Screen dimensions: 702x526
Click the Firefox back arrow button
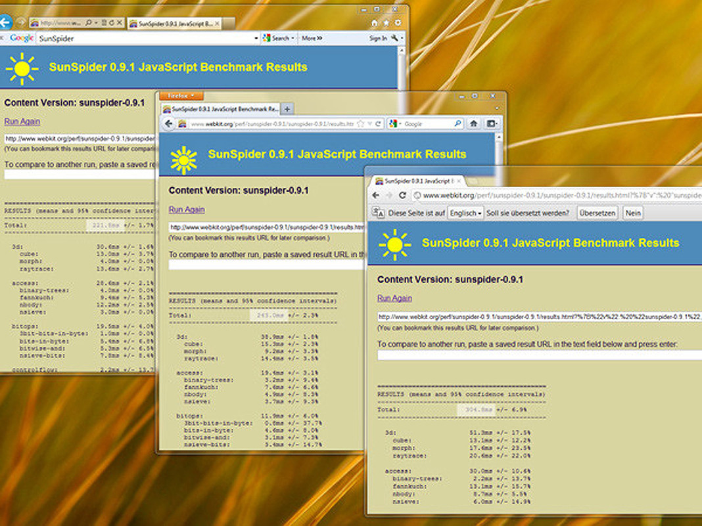point(169,123)
